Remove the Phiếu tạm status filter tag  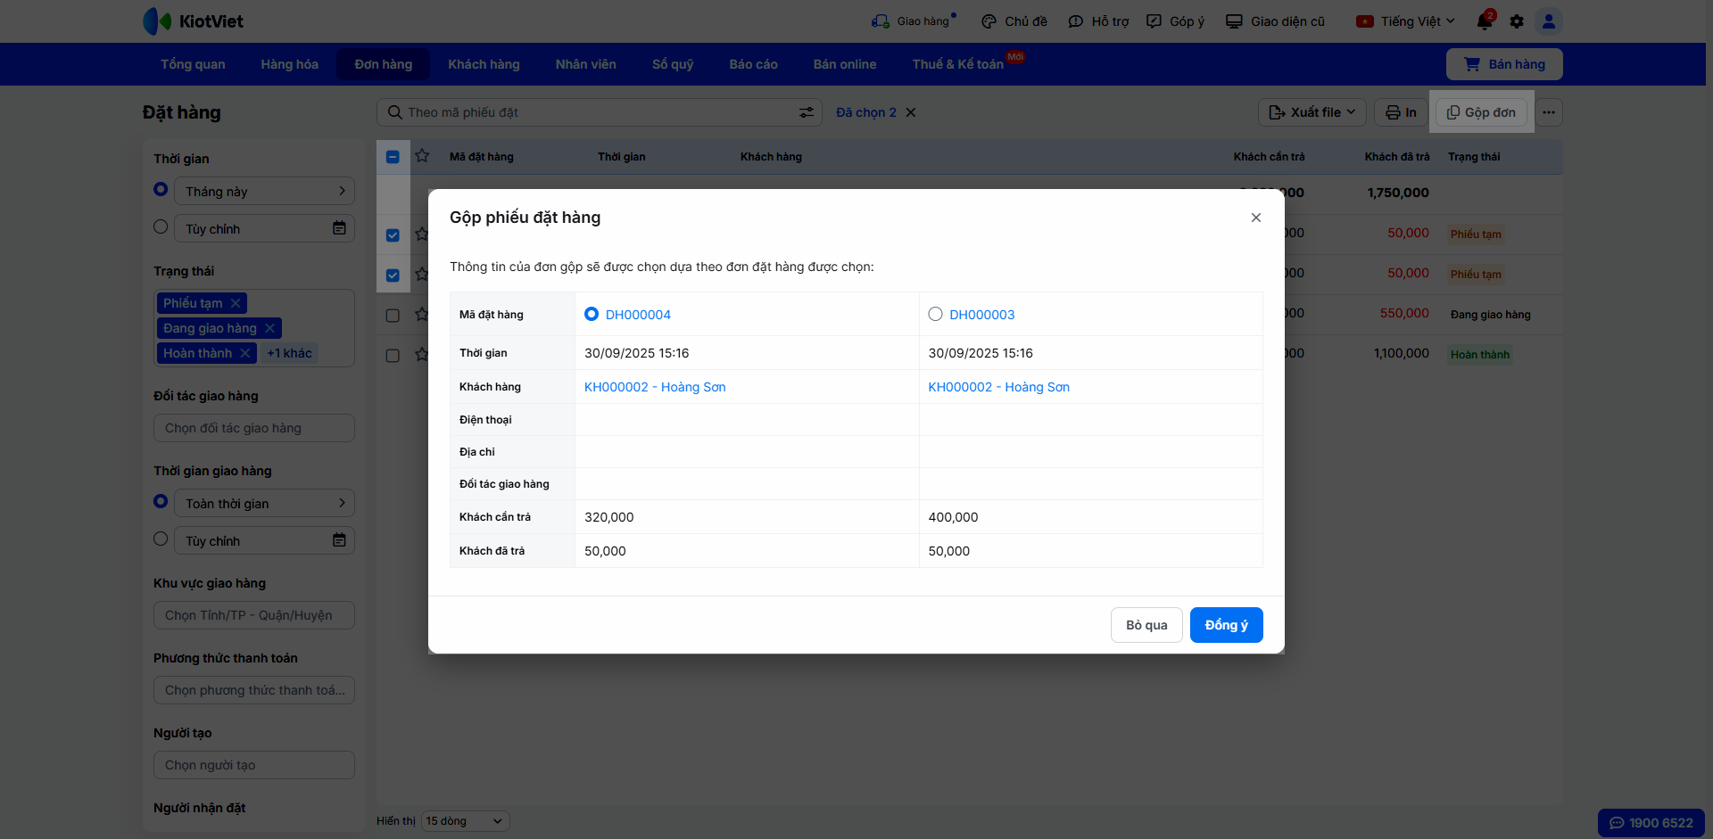236,303
